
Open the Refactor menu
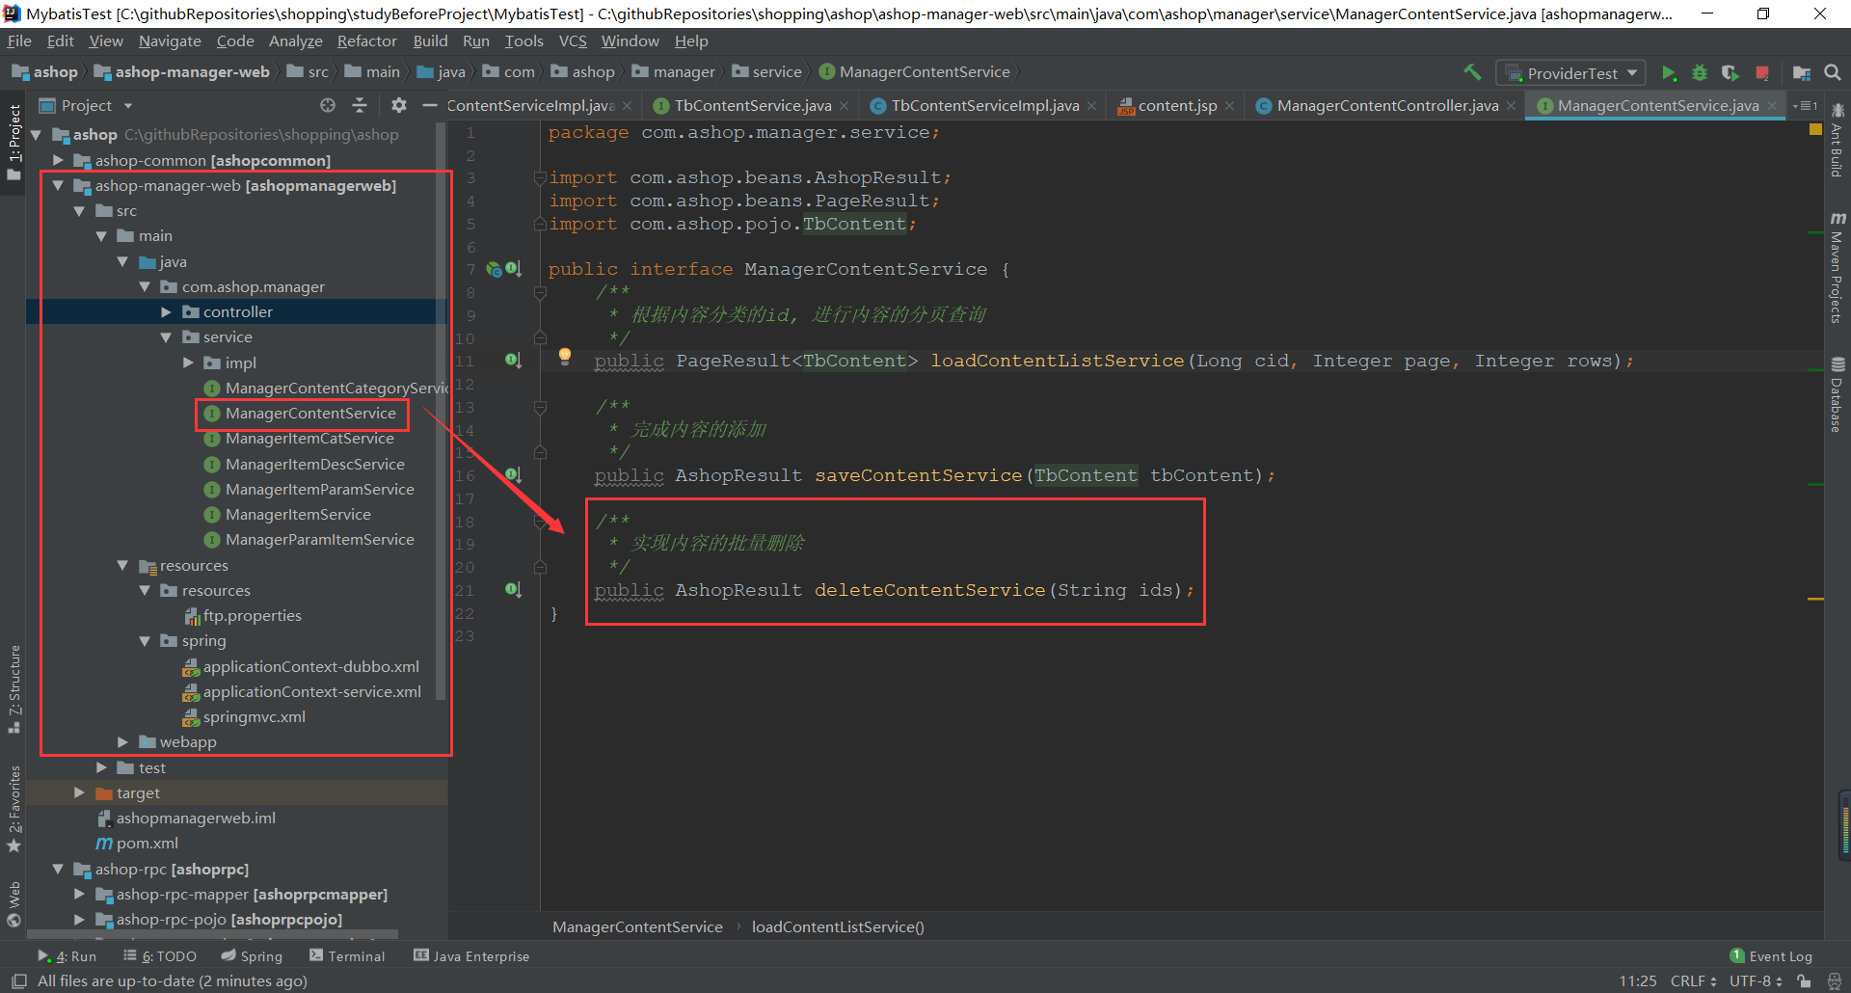pos(366,41)
